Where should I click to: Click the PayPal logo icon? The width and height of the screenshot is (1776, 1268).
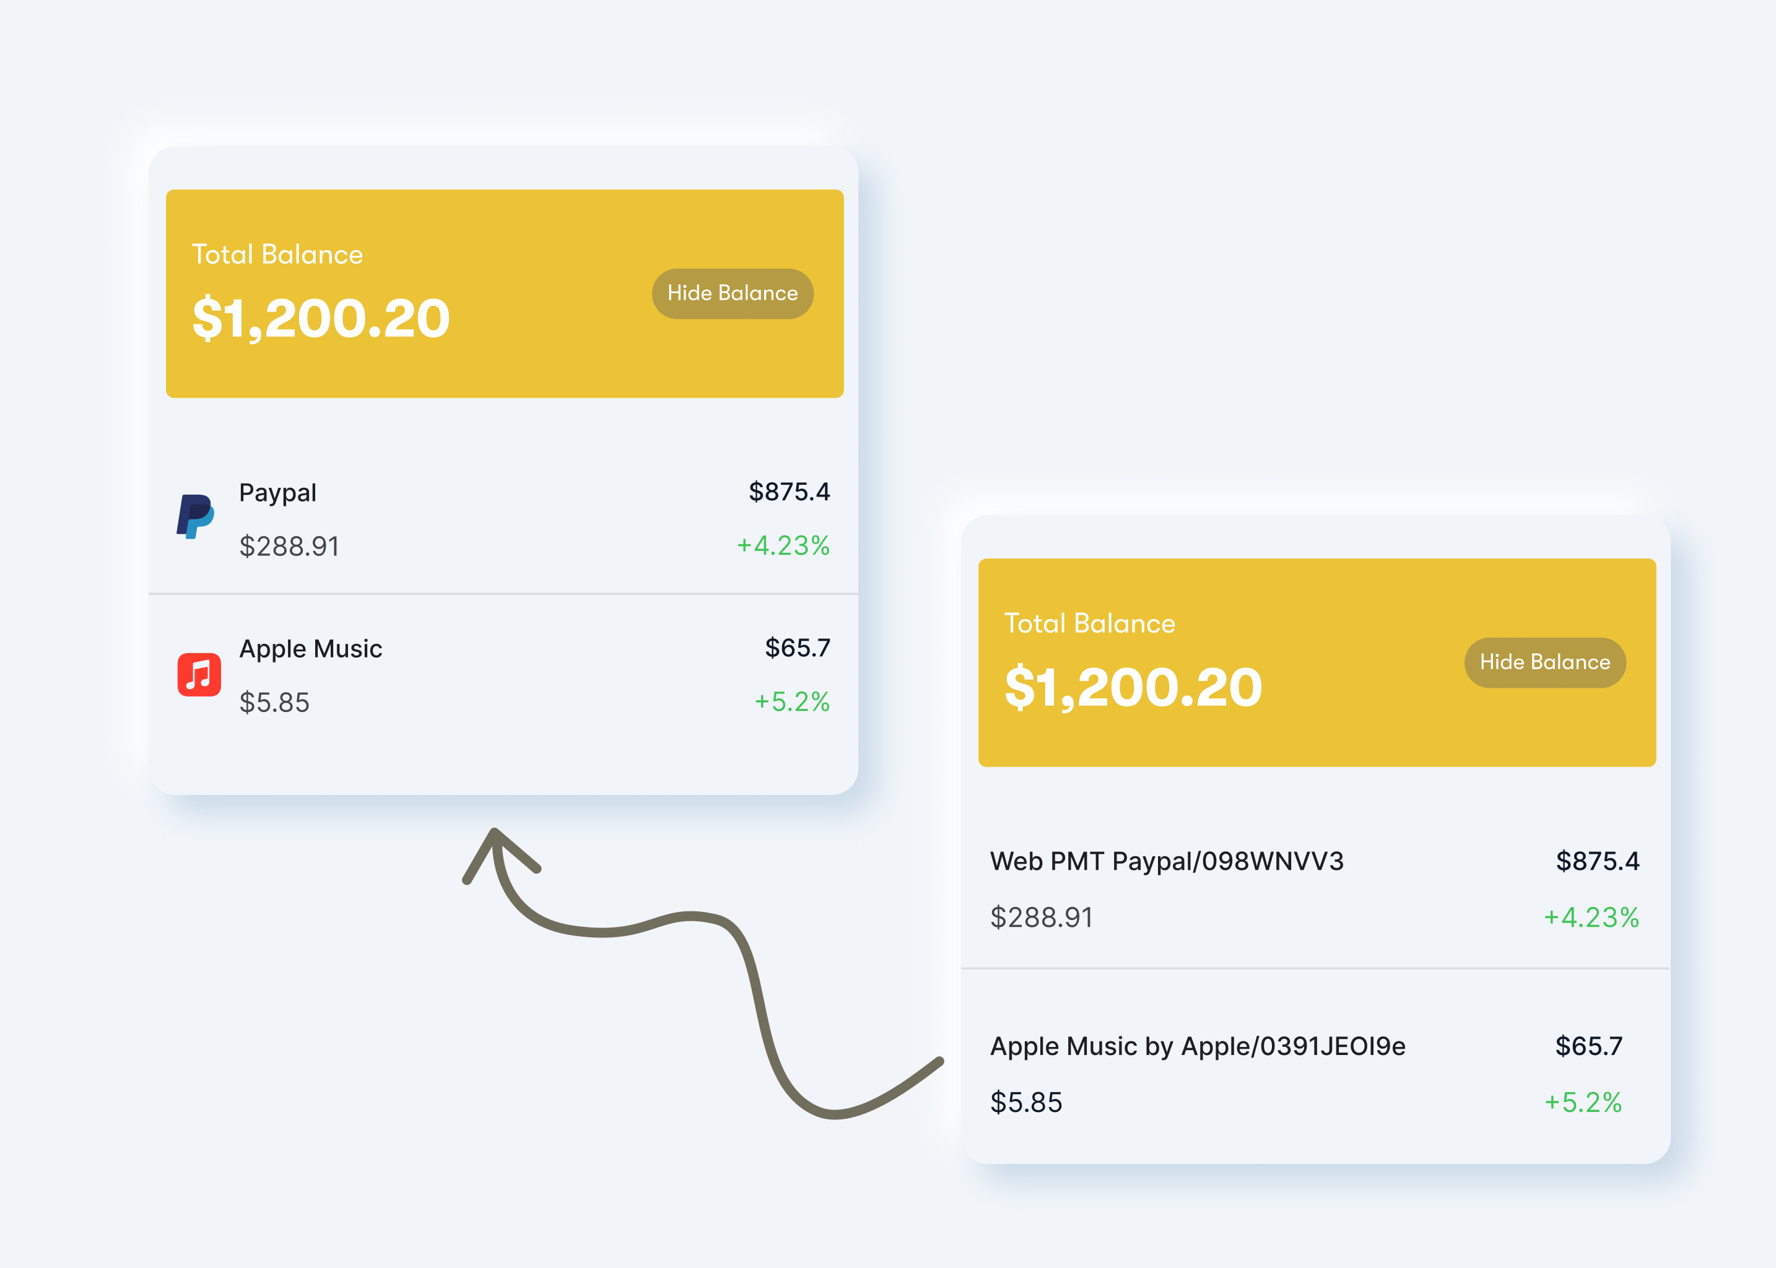pos(195,516)
